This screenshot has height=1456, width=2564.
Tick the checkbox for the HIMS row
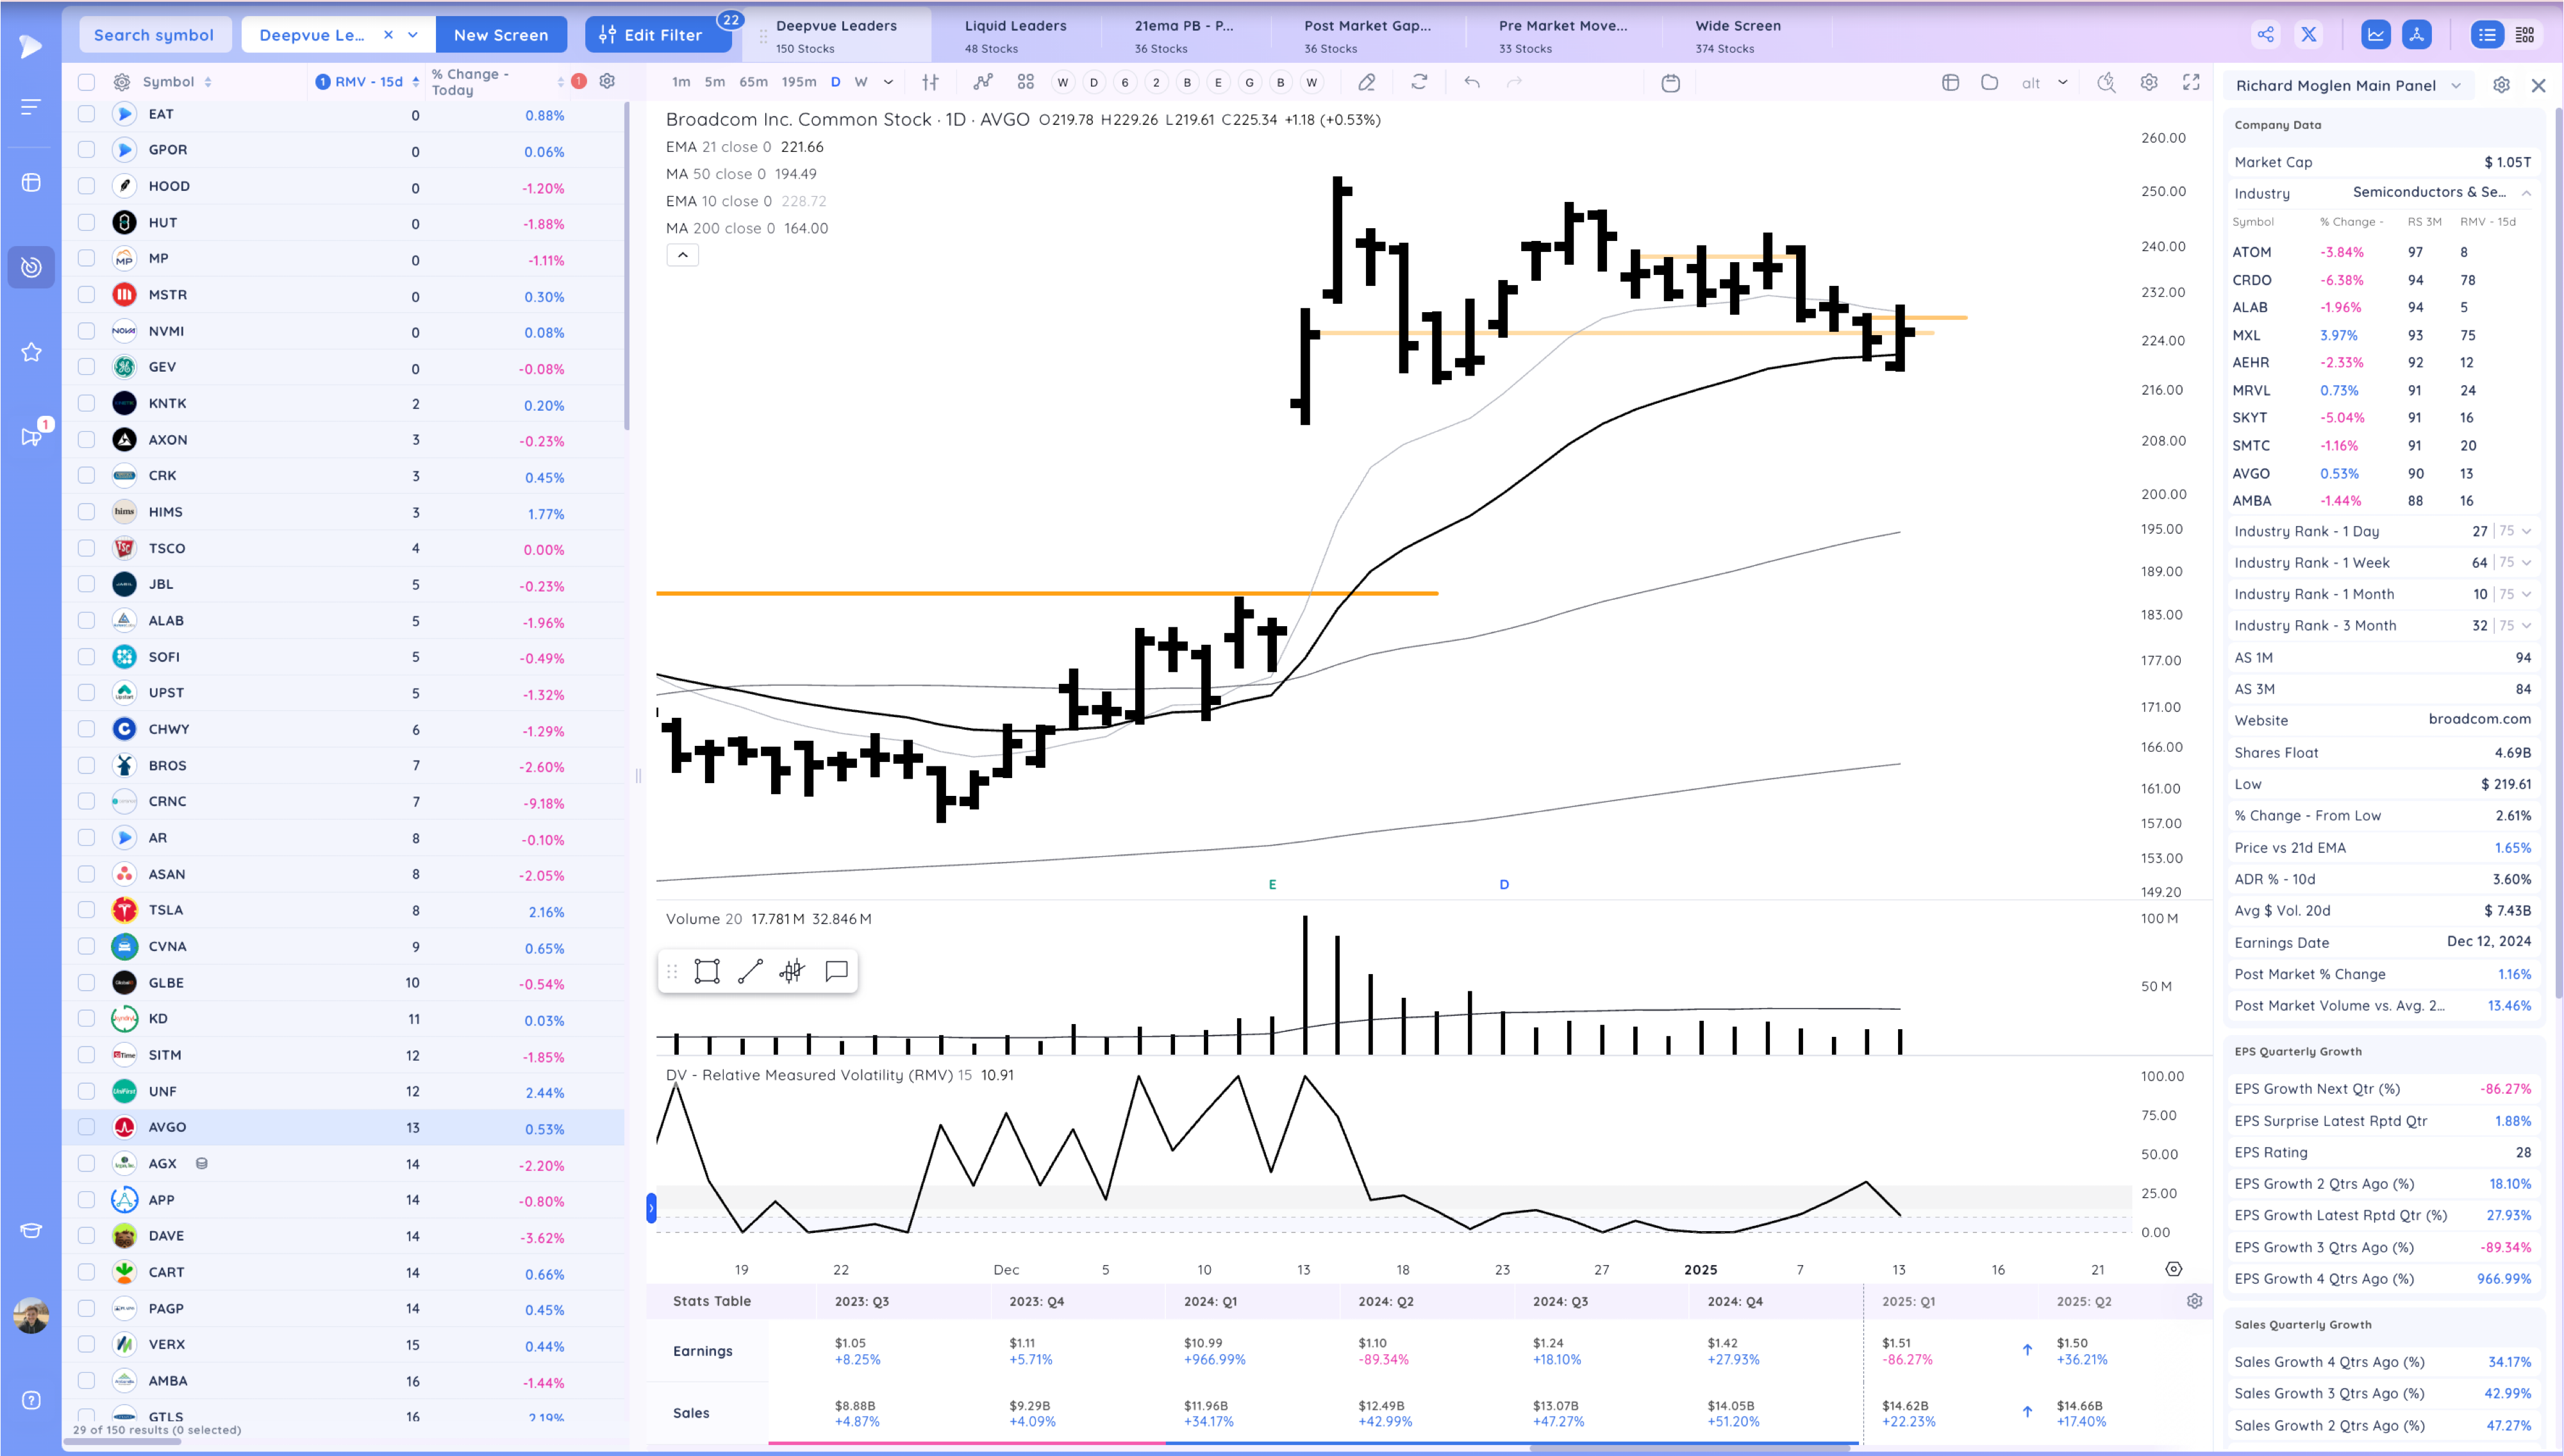86,512
